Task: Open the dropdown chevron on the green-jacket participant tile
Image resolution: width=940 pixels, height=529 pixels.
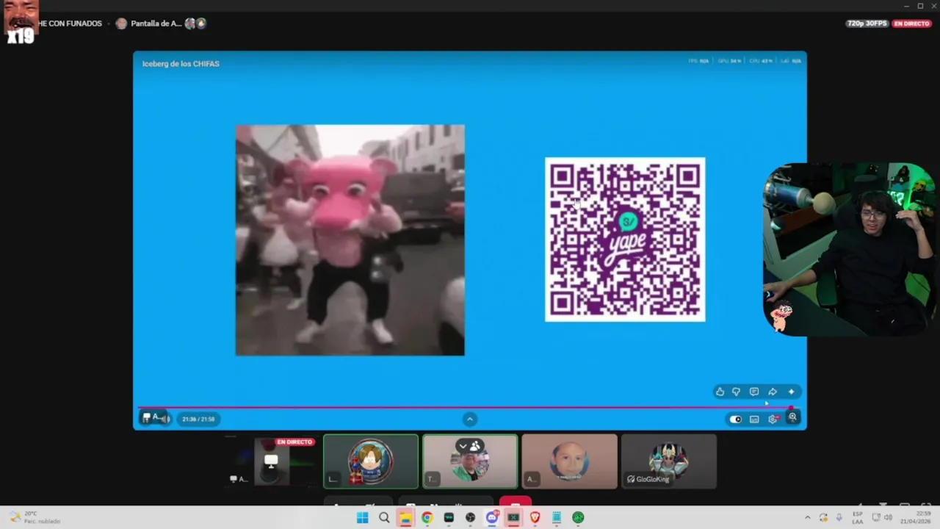Action: (x=463, y=446)
